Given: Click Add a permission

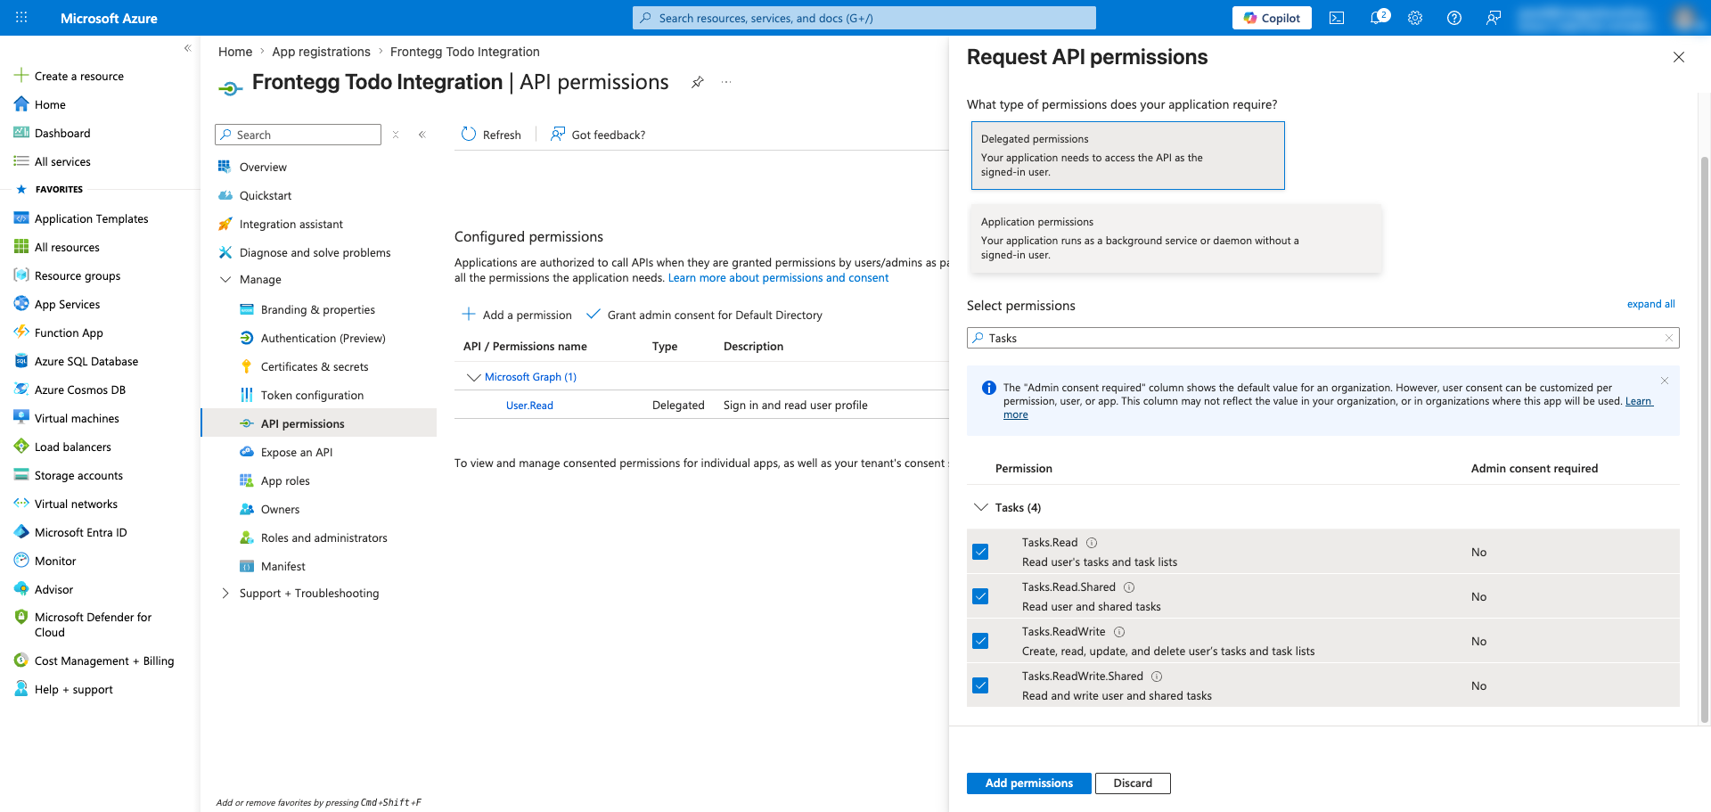Looking at the screenshot, I should (517, 315).
